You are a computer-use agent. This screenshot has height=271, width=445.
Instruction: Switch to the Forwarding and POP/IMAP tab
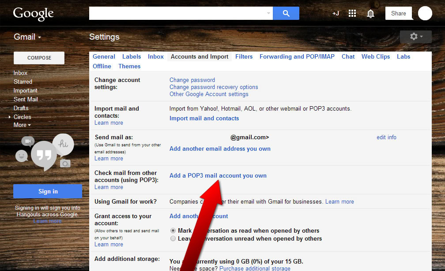(x=297, y=56)
